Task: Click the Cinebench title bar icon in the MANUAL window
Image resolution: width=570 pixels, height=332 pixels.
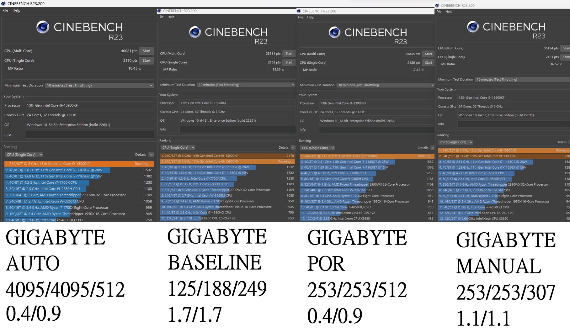Action: pyautogui.click(x=437, y=6)
